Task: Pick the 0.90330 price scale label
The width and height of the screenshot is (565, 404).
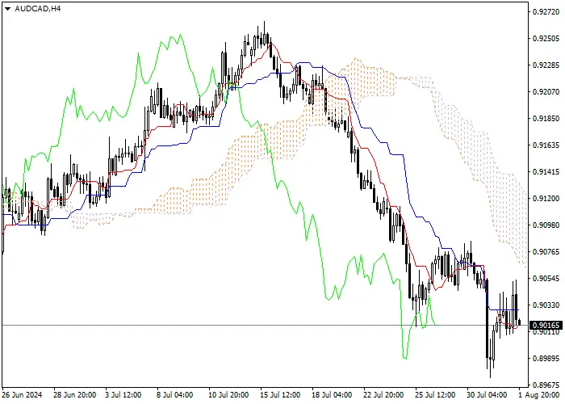Action: pyautogui.click(x=546, y=305)
